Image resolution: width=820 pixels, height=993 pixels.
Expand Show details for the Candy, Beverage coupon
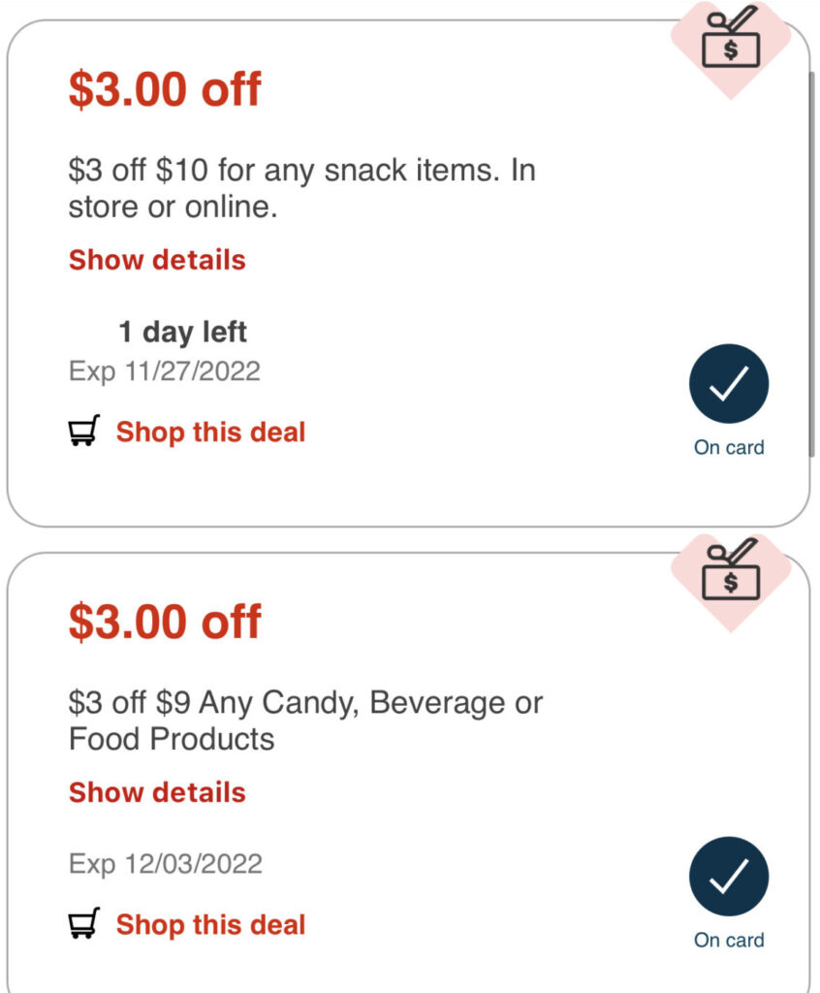(x=157, y=792)
